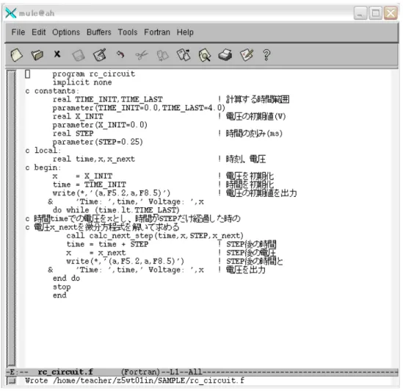Viewport: 403px width, 391px height.
Task: Click the 'do while (time.lt.TIME_LAST)' line
Action: (x=116, y=210)
